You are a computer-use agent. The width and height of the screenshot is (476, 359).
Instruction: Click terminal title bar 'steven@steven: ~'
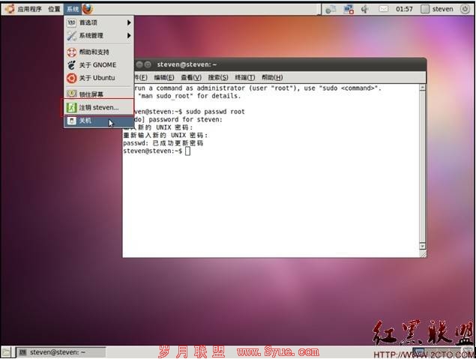[187, 64]
